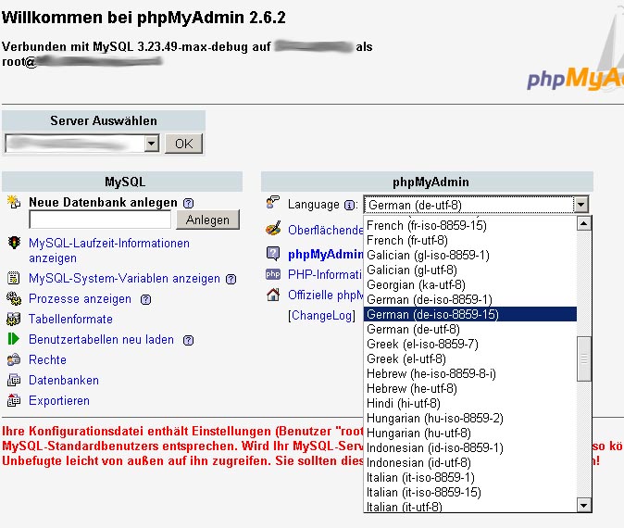The height and width of the screenshot is (528, 624).
Task: Click the gears icon beside Prozesse anzeigen
Action: click(x=14, y=298)
